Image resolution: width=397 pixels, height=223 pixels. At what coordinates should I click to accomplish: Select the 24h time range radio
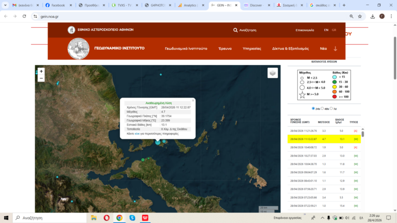coord(313,108)
